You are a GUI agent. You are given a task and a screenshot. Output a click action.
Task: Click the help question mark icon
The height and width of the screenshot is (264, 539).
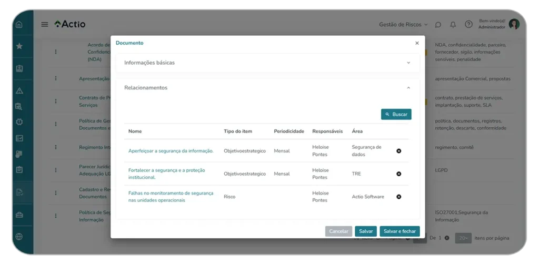tap(468, 24)
